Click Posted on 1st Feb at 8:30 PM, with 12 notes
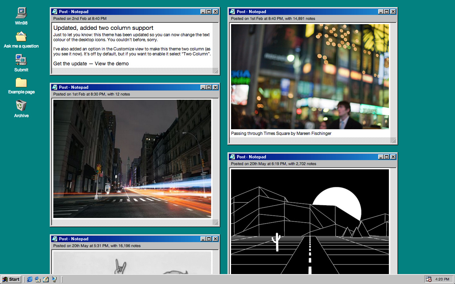Screen dimensions: 455x284 [x=92, y=94]
